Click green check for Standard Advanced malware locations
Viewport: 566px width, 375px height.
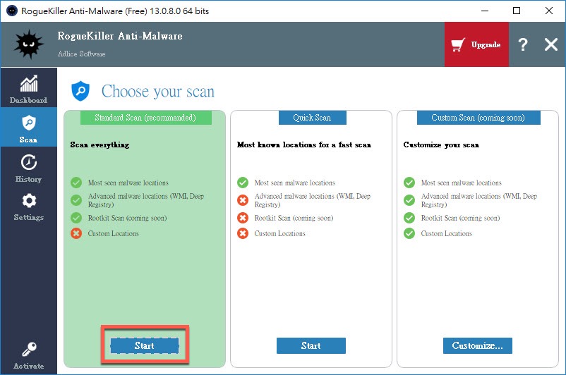pyautogui.click(x=76, y=199)
